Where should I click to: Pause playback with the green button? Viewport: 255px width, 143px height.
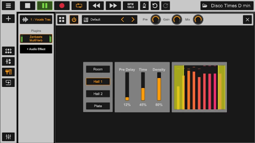click(44, 5)
